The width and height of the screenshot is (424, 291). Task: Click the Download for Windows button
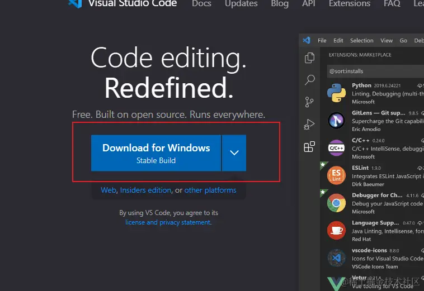(x=156, y=153)
